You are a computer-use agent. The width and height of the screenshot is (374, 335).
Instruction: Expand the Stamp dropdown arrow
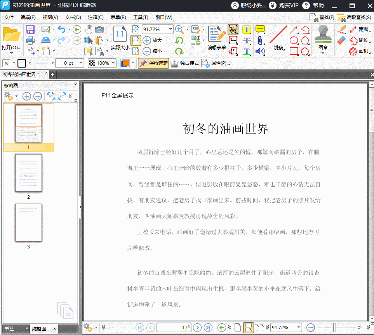pos(323,53)
